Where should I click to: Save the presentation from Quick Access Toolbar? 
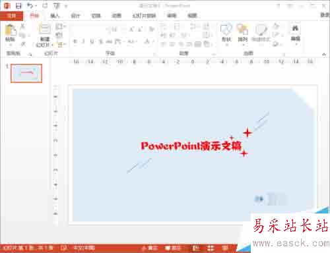(18, 6)
